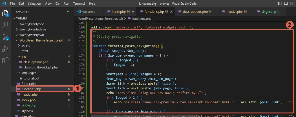Toggle primary side bar layout icon
The width and height of the screenshot is (296, 117).
coord(280,4)
